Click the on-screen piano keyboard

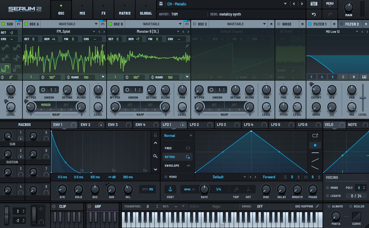(222, 219)
